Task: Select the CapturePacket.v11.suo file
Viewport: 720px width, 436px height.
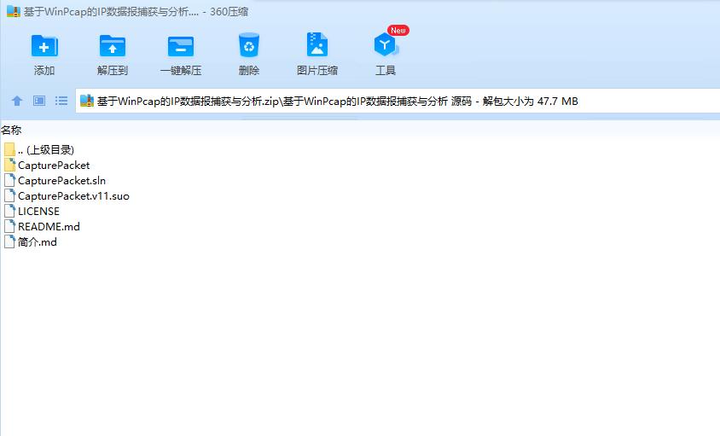Action: 73,196
